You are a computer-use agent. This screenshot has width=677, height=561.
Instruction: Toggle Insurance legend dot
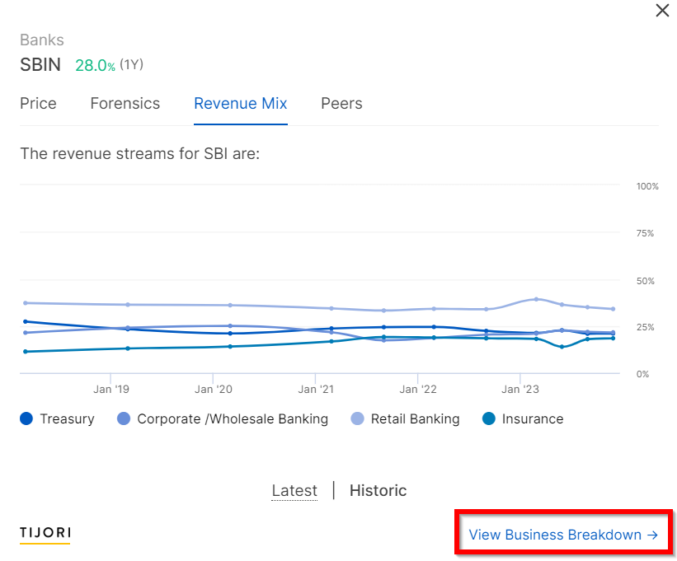(x=489, y=418)
